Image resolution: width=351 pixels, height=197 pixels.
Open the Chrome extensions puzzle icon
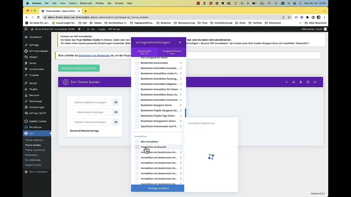point(307,17)
